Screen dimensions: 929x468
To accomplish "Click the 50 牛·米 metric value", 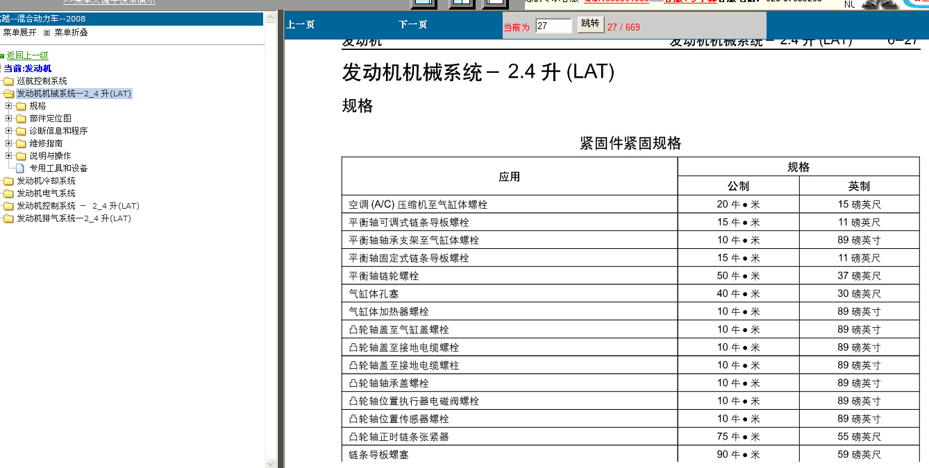I will point(738,276).
